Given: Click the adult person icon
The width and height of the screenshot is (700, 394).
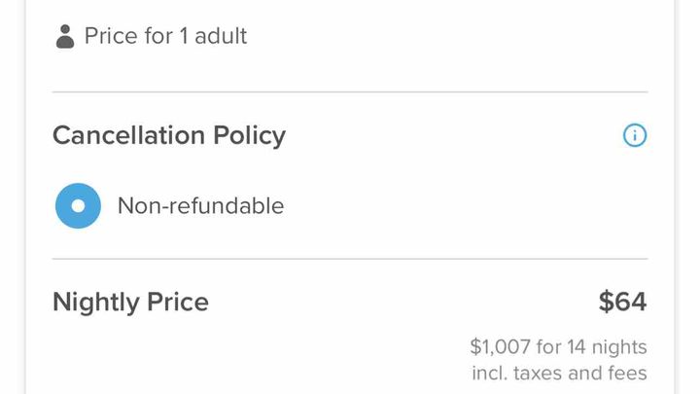Looking at the screenshot, I should pos(65,36).
